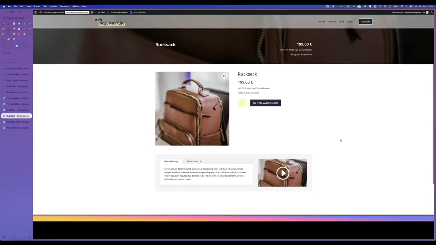Click the Wi-Fi icon in menu bar
This screenshot has height=245, width=436.
point(402,6)
